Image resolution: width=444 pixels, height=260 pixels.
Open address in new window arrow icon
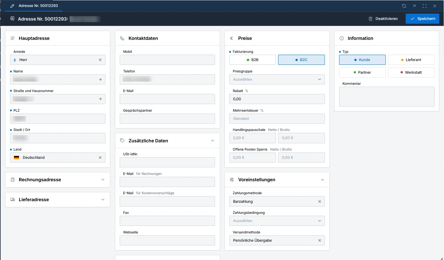[x=414, y=6]
